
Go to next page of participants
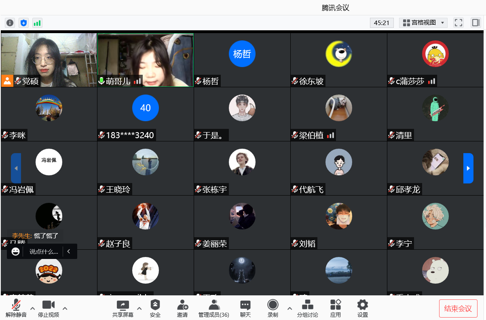point(468,168)
